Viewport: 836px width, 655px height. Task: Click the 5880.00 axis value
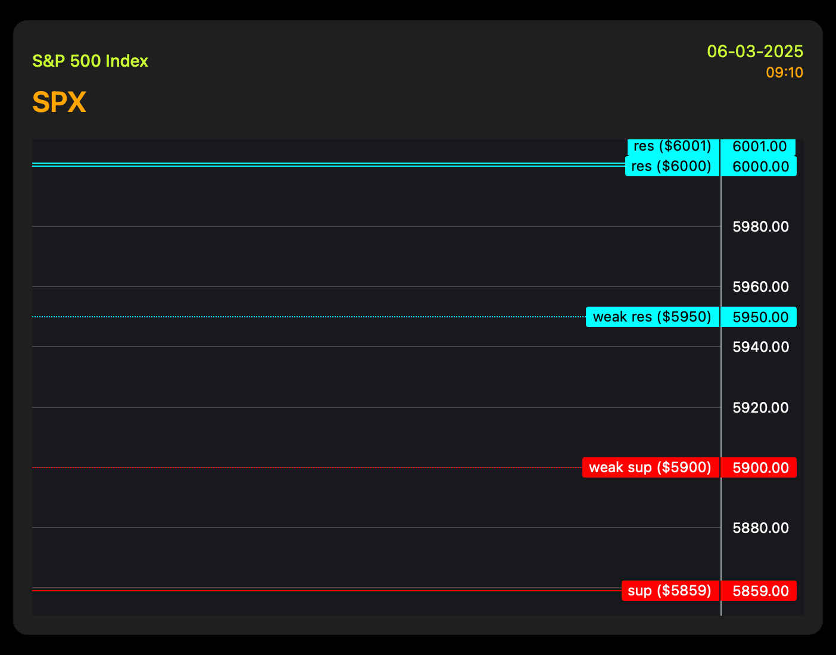pos(760,528)
